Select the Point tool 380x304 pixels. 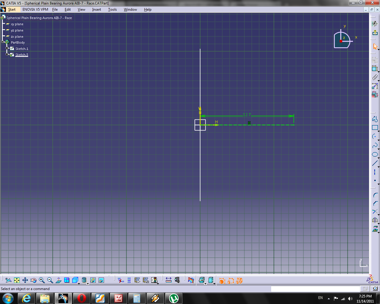click(x=375, y=181)
